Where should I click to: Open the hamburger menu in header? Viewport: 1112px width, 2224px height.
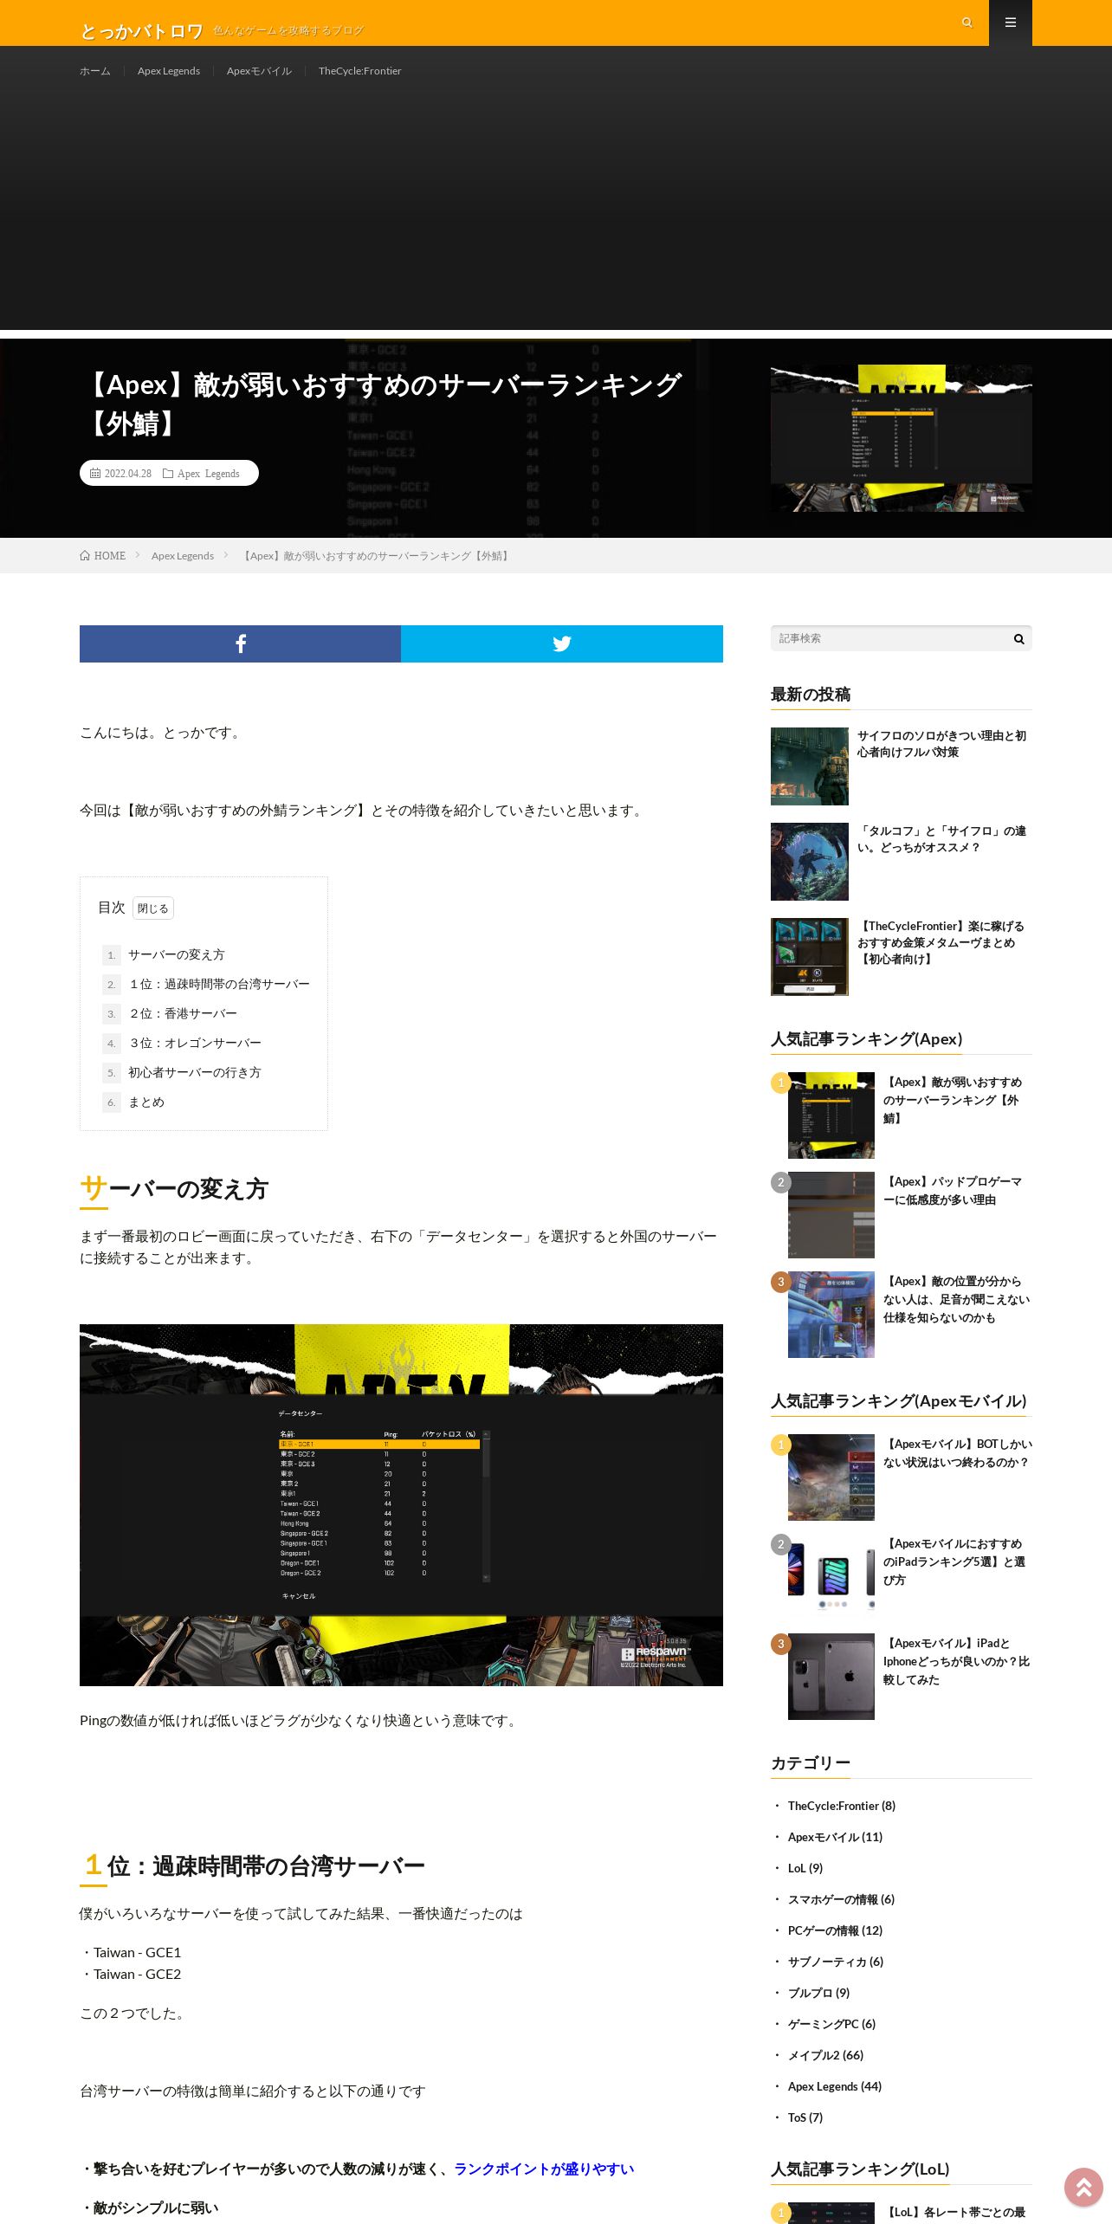pyautogui.click(x=1011, y=23)
